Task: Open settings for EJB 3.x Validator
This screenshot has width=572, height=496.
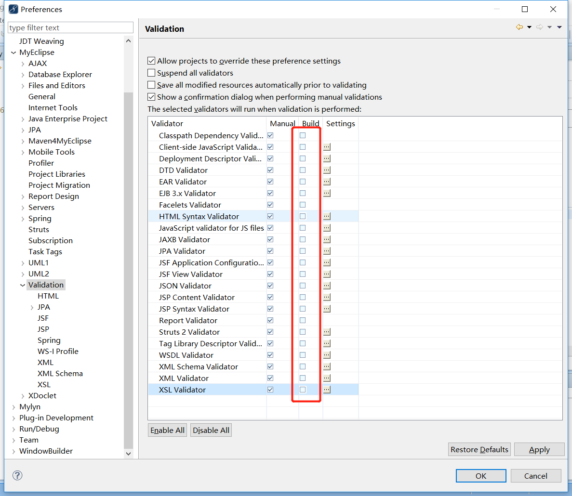Action: 327,193
